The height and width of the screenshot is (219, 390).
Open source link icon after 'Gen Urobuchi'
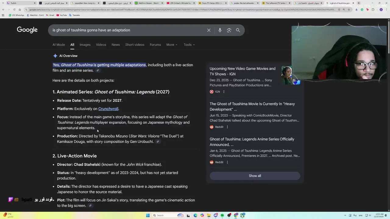point(158,142)
